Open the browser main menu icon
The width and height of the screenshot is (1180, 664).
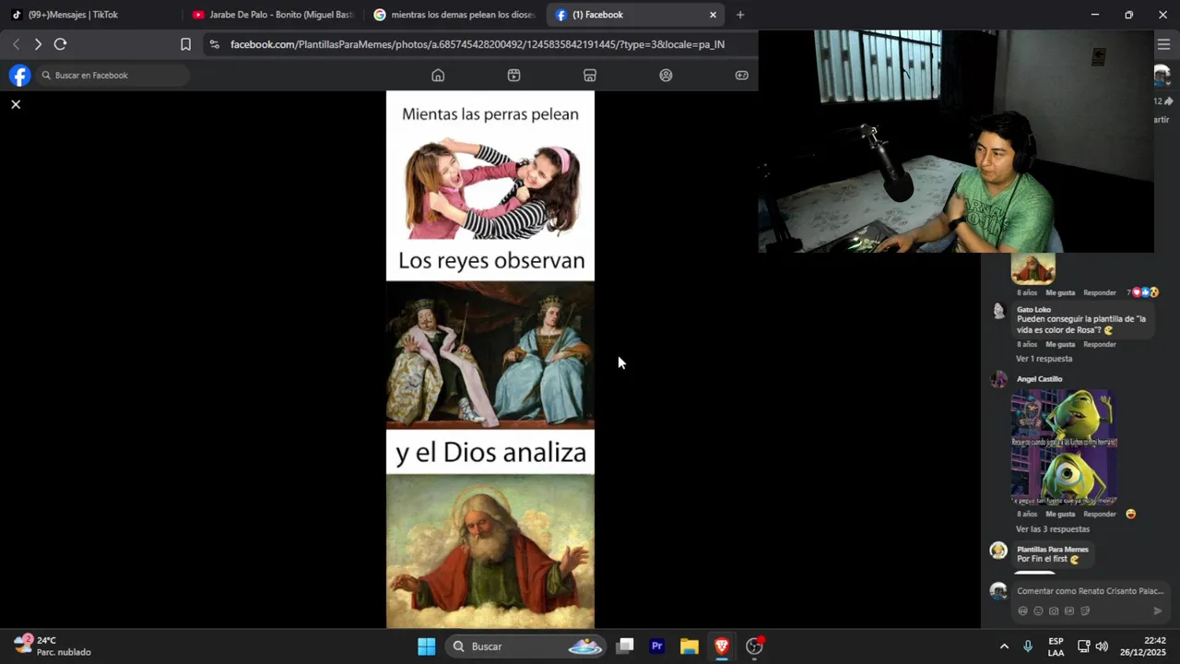(1163, 44)
